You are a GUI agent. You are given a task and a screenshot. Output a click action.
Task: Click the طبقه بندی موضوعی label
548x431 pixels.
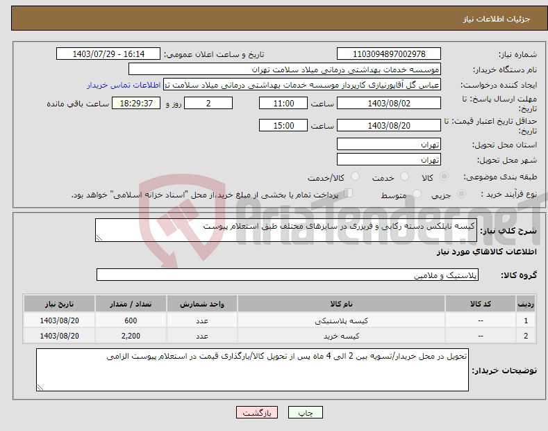point(500,177)
